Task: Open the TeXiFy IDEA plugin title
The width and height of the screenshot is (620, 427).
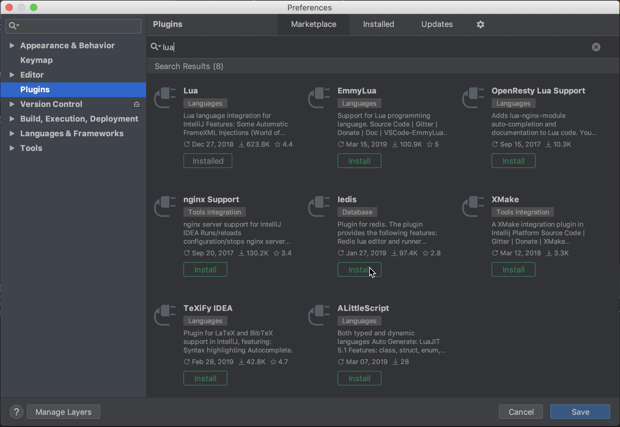Action: [208, 308]
